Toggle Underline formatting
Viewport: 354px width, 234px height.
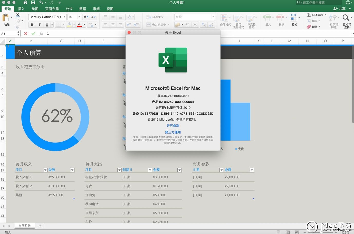[47, 25]
